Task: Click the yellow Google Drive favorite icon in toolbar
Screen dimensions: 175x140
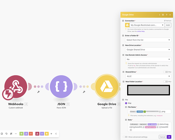Action: (47, 134)
